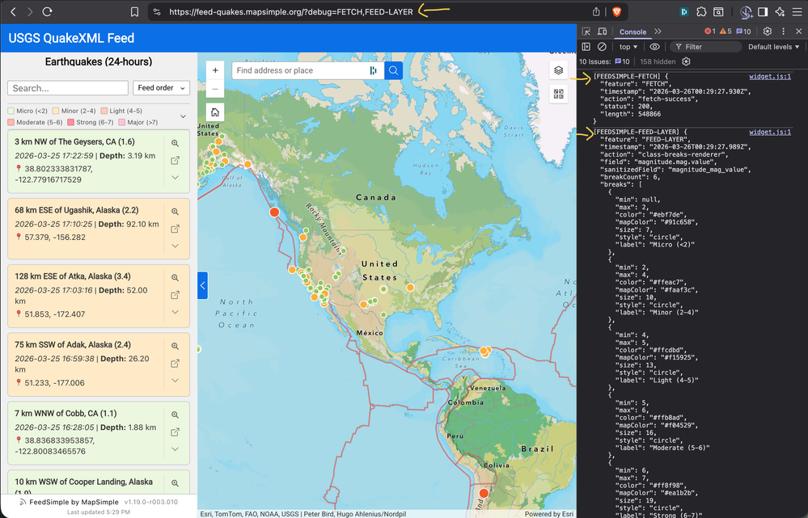Select the 3 km NW of The Geysers title

(74, 141)
